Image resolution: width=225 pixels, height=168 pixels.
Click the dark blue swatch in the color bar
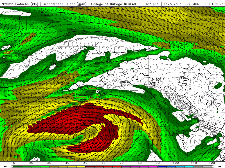pos(162,167)
